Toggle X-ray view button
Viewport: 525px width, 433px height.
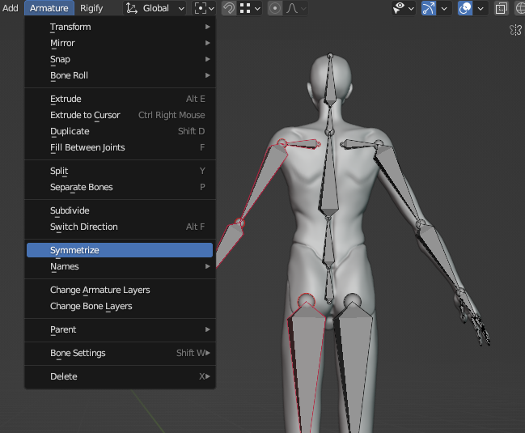click(501, 8)
